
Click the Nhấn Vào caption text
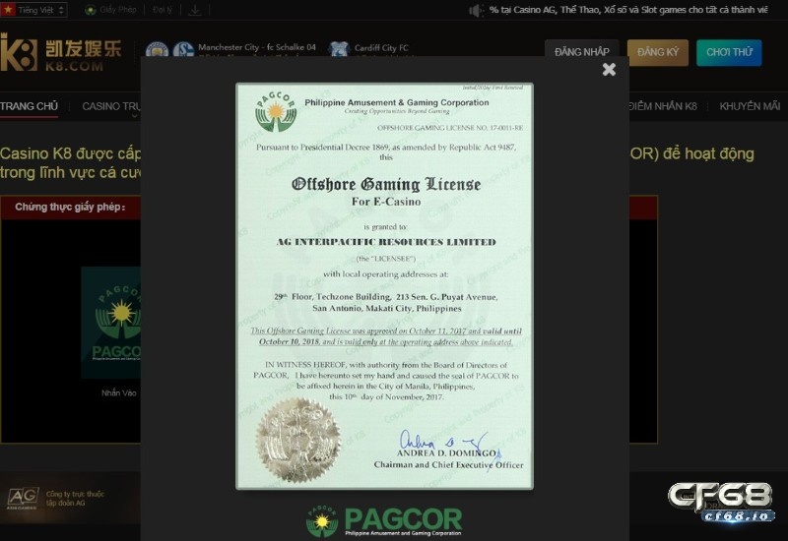click(x=119, y=392)
